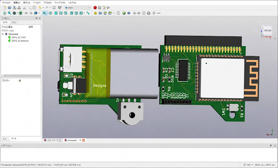Set rear view cube icon
Screen dimensions: 278x168
click(x=72, y=13)
